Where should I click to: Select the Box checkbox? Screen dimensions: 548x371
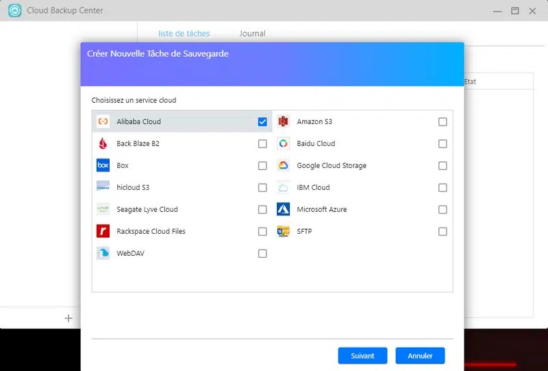pos(262,165)
